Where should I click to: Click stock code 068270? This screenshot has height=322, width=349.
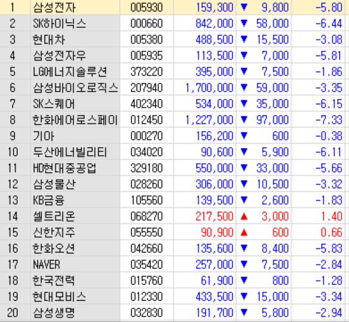point(147,217)
